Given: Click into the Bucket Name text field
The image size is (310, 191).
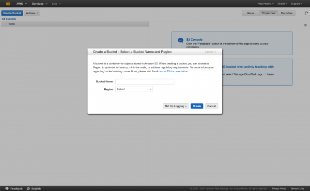Looking at the screenshot, I should coord(145,81).
